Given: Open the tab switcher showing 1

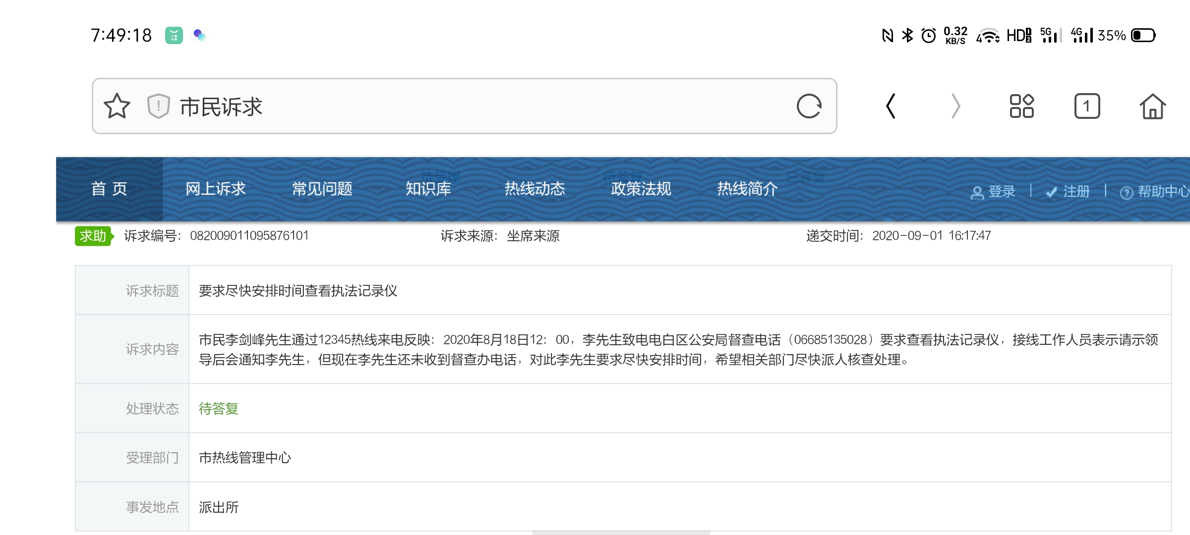Looking at the screenshot, I should (1087, 107).
